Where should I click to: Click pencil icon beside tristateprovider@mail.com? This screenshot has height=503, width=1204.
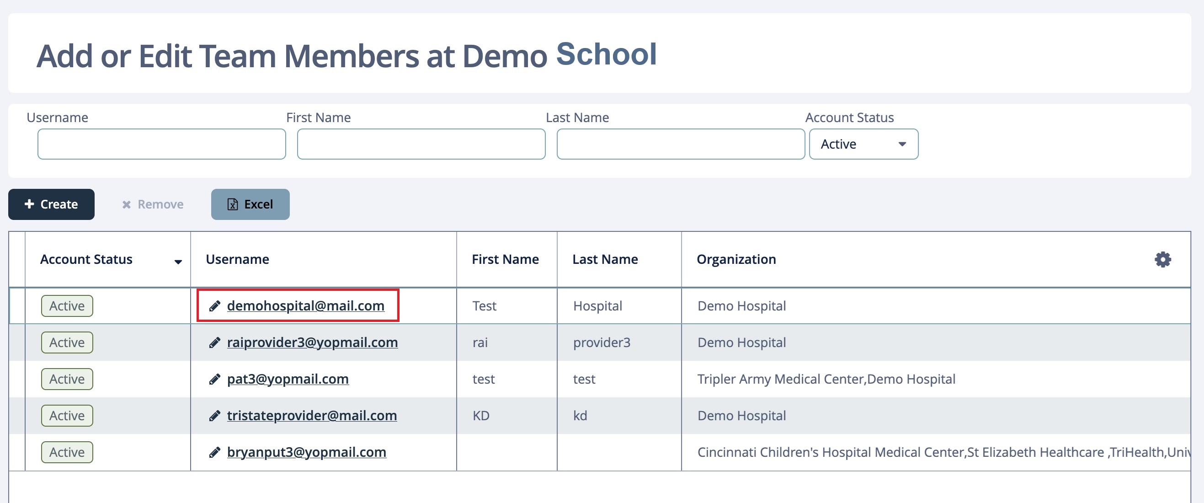[x=214, y=416]
